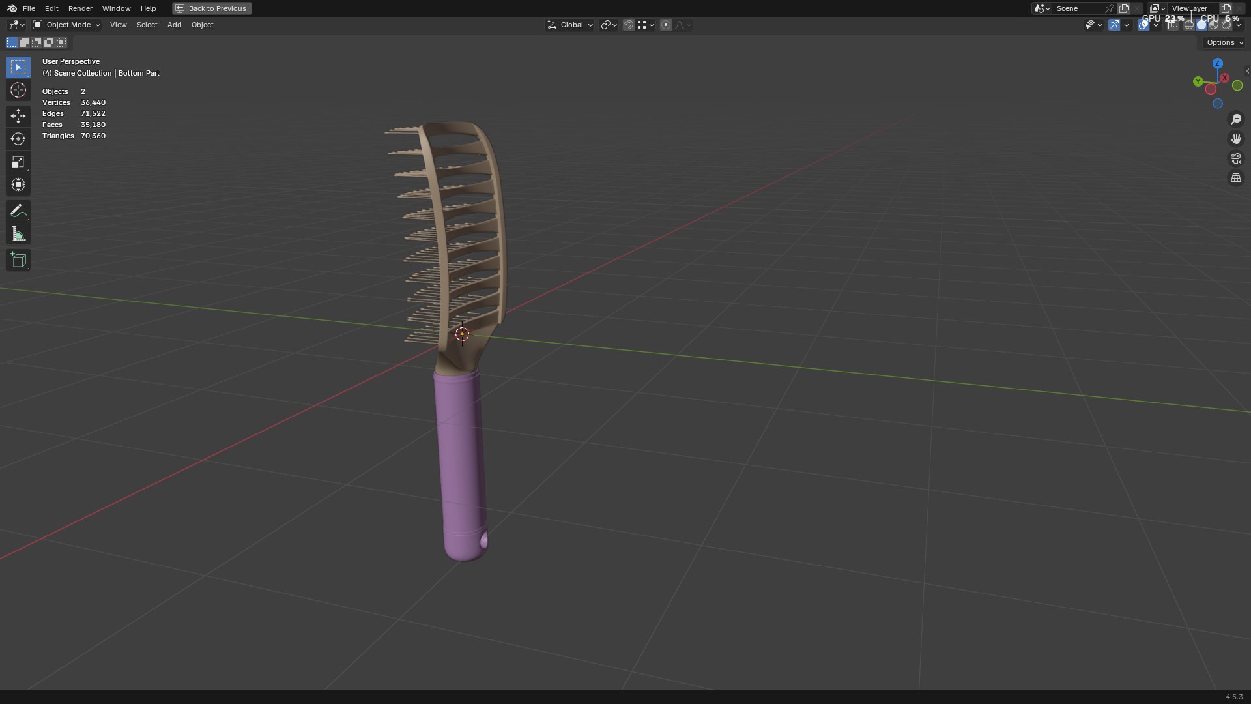Select the Annotate tool
This screenshot has height=704, width=1251.
tap(18, 211)
